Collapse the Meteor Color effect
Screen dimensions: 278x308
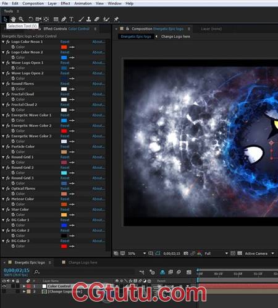point(3,199)
